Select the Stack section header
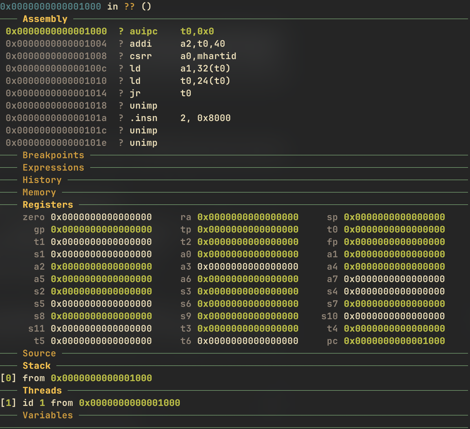470x429 pixels. pos(37,366)
